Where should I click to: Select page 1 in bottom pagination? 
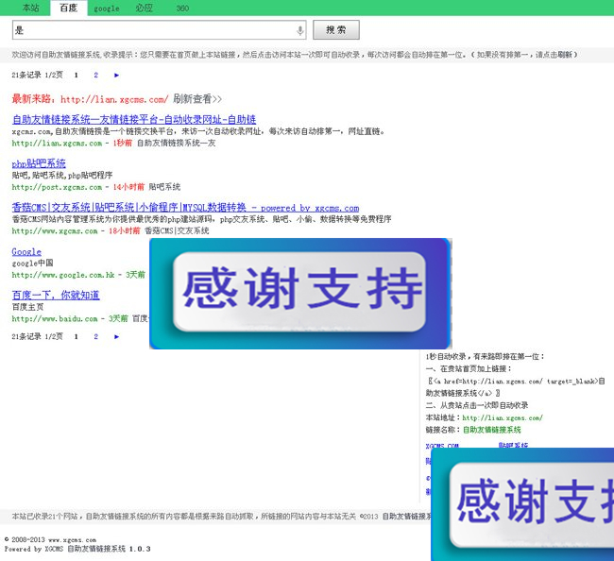(x=76, y=336)
